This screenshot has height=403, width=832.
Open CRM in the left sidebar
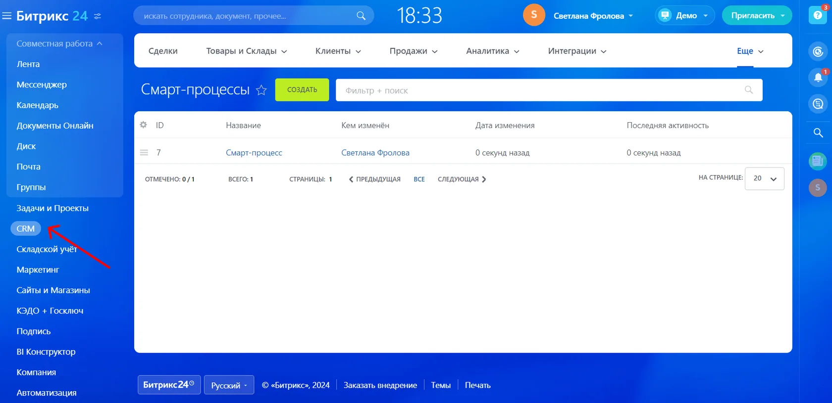click(26, 228)
